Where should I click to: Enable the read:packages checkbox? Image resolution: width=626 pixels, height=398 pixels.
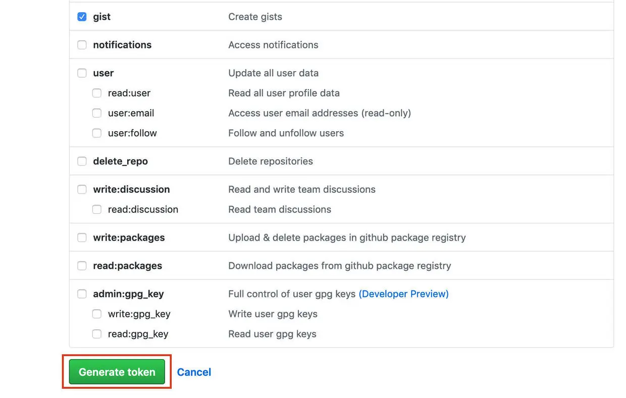[x=82, y=266]
